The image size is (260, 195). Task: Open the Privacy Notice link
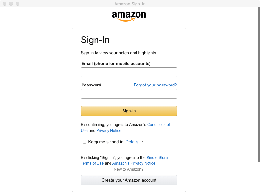(109, 130)
